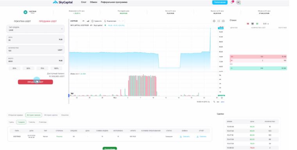The image size is (297, 150).
Task: Click Покупка side cell in history
Action: click(x=59, y=136)
